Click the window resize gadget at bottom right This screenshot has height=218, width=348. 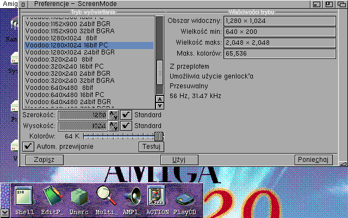coord(343,163)
